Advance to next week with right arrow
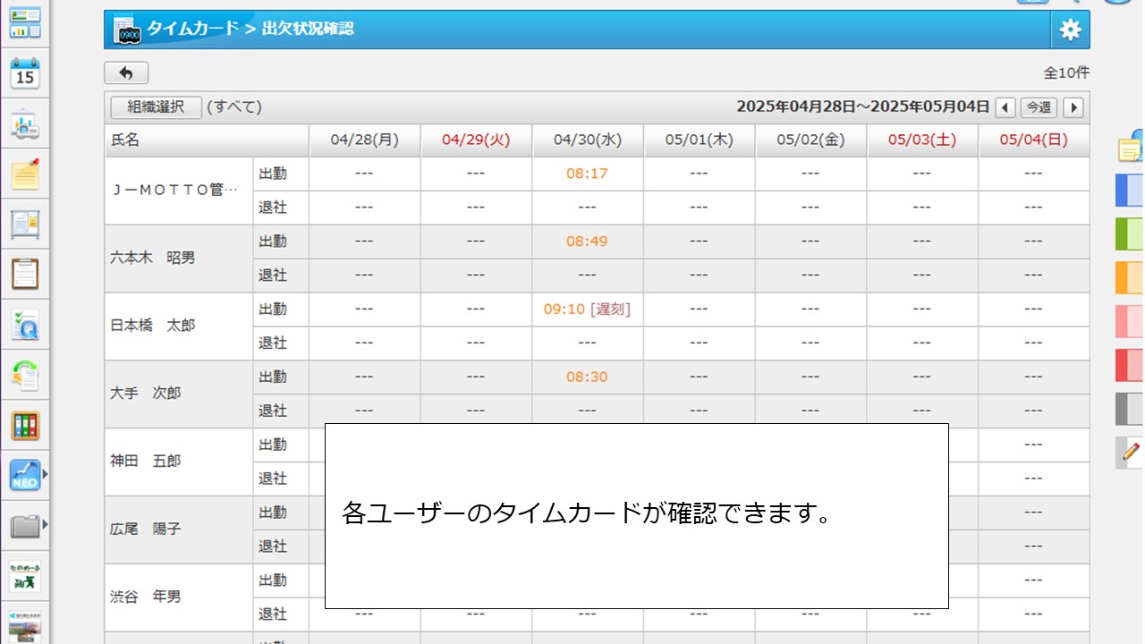1145x644 pixels. pyautogui.click(x=1073, y=107)
